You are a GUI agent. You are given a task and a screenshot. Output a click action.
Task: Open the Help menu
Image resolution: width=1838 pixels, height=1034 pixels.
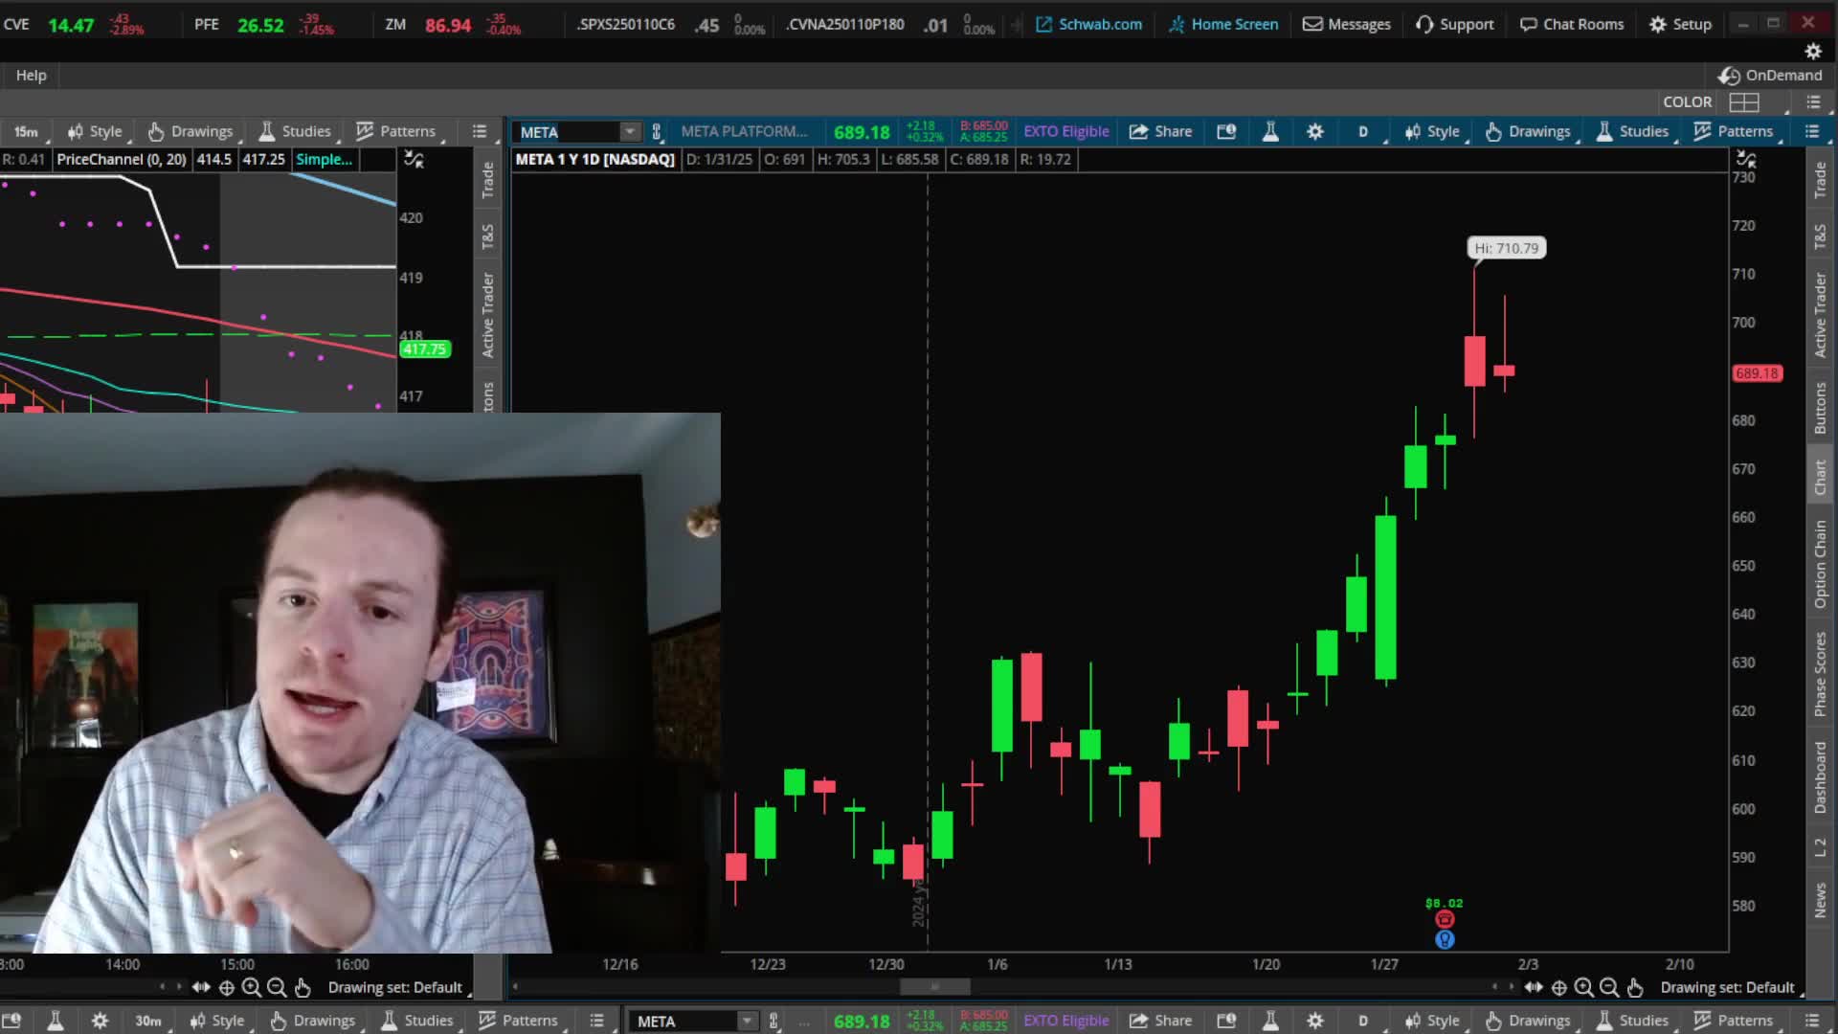(31, 75)
